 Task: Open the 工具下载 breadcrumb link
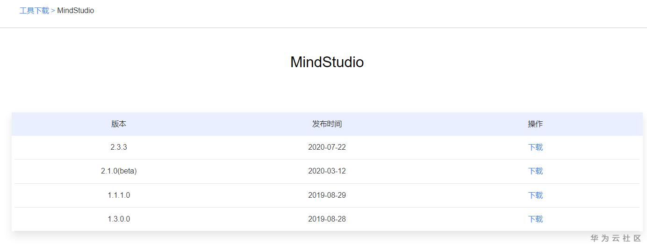[34, 10]
